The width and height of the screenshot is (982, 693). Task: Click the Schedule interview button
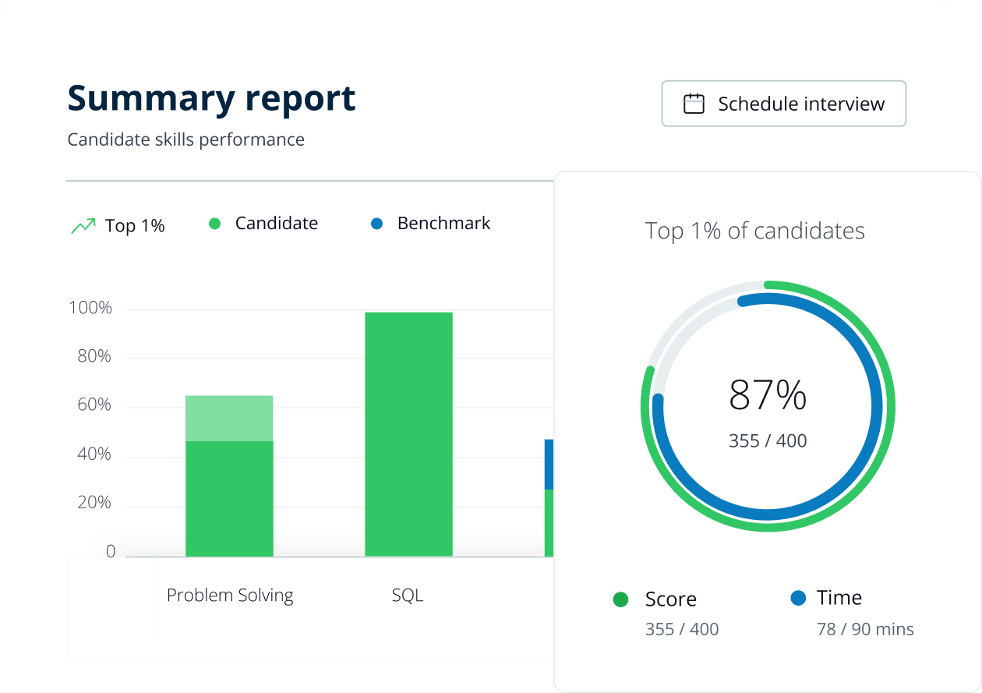click(x=783, y=104)
